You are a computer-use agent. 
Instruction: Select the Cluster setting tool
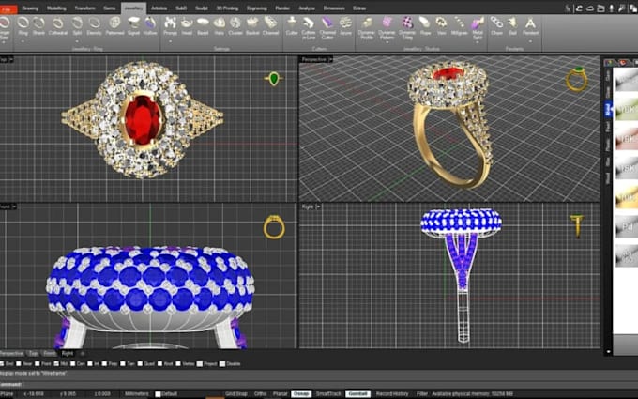click(235, 24)
